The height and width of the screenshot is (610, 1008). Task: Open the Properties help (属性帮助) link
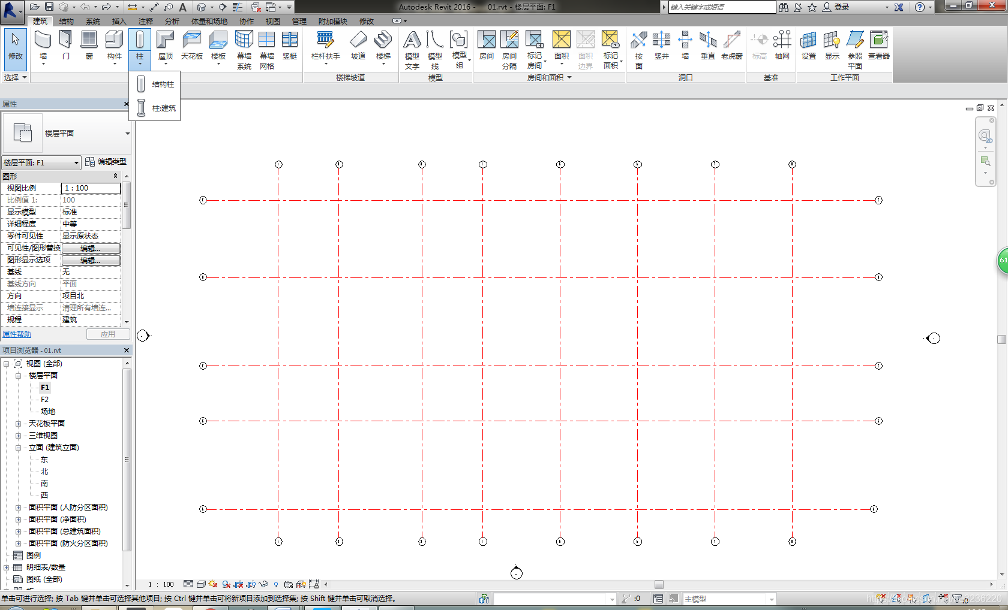click(17, 334)
